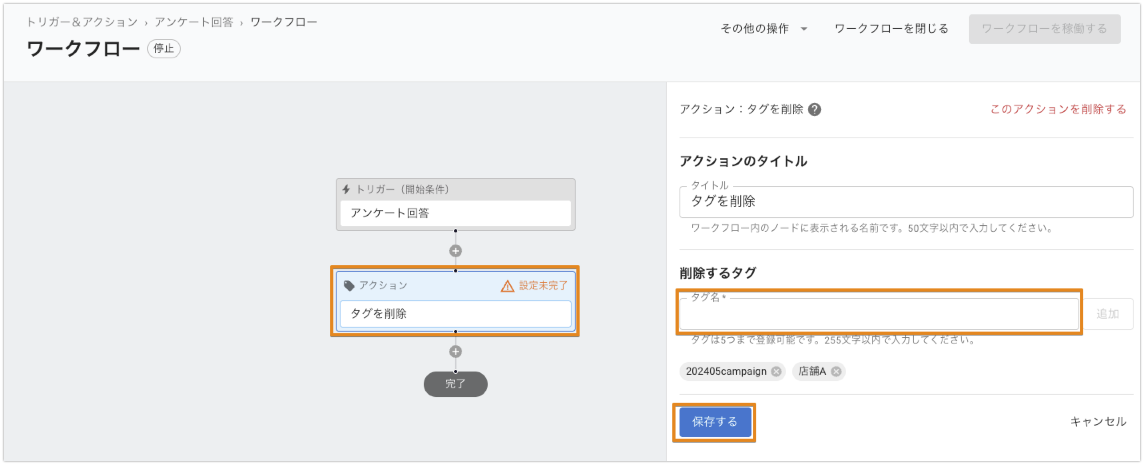Remove the 202405campaign tag chip
Screen dimensions: 1144x465
(776, 372)
